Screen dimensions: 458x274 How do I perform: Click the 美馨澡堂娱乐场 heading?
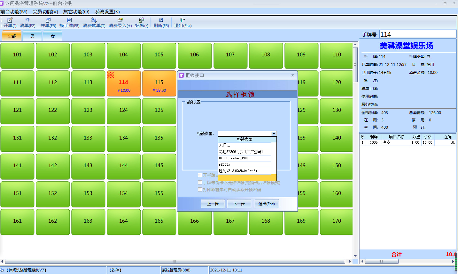[406, 46]
